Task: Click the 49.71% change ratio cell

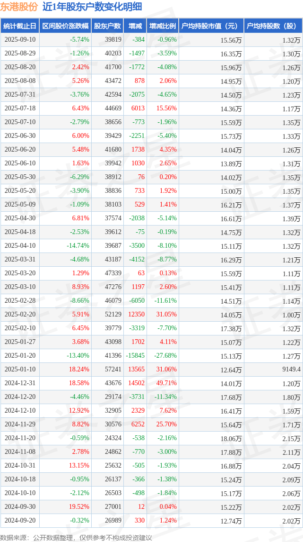Action: coord(167,383)
